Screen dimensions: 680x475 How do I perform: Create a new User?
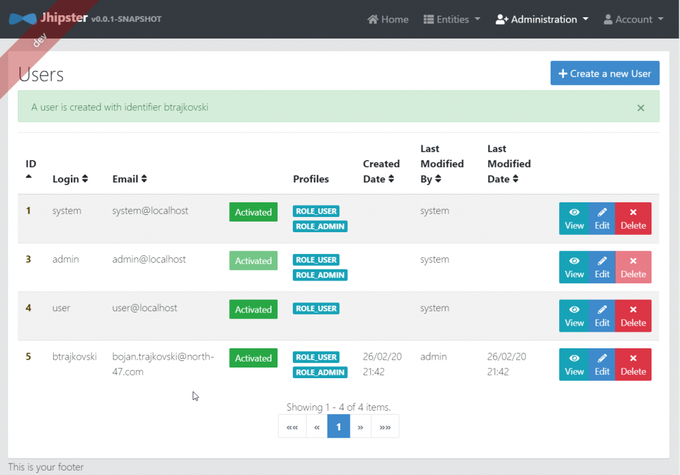coord(604,74)
